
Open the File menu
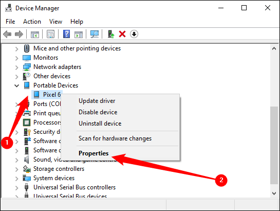click(x=10, y=22)
